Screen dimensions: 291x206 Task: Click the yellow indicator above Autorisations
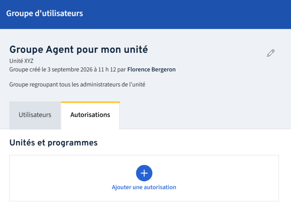[90, 102]
